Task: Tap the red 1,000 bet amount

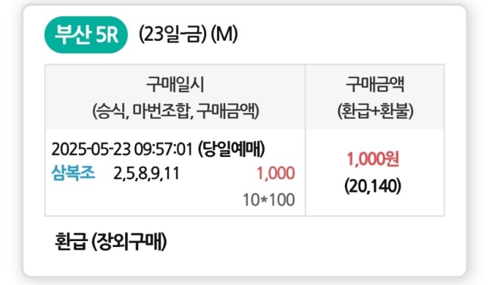Action: (x=276, y=173)
